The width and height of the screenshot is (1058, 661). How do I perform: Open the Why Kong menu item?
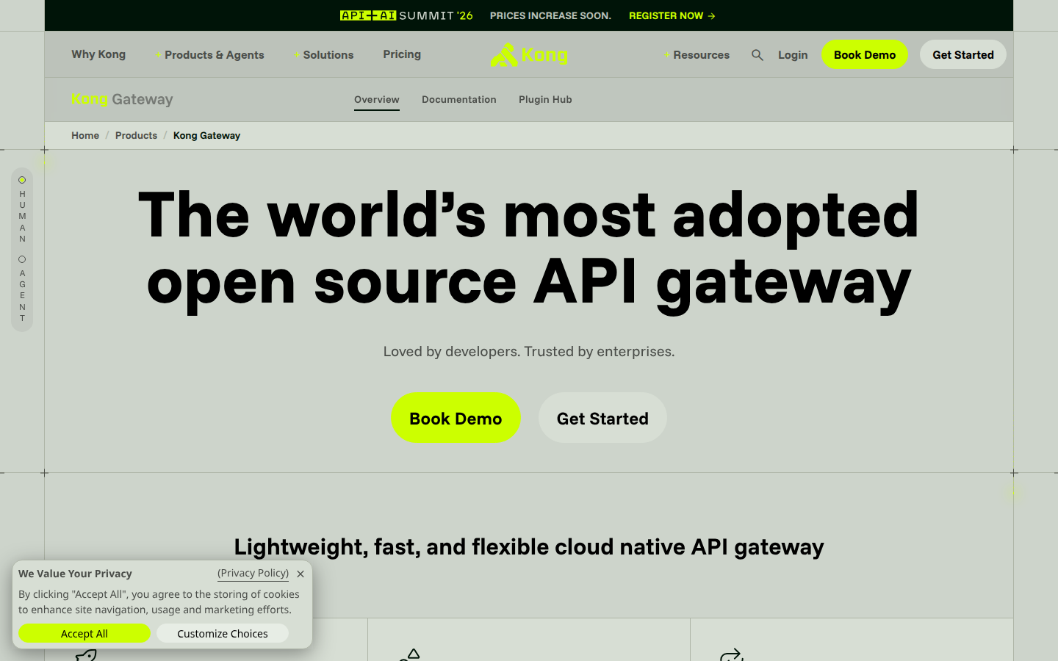pyautogui.click(x=98, y=54)
